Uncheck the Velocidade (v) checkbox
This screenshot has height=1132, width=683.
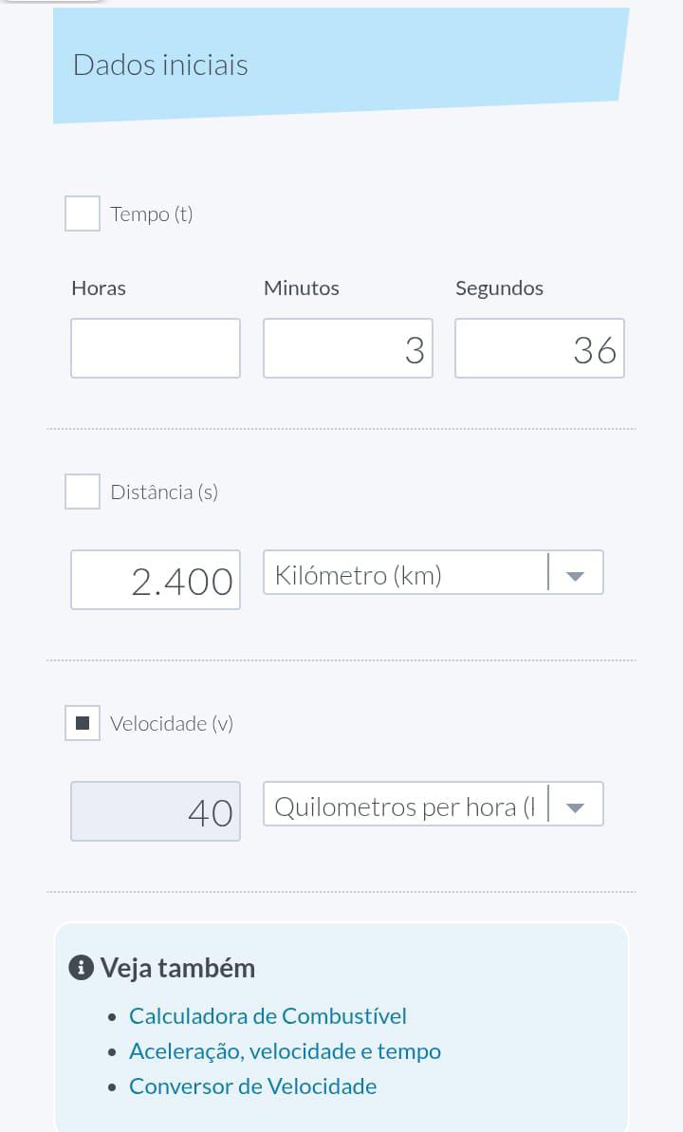point(83,723)
